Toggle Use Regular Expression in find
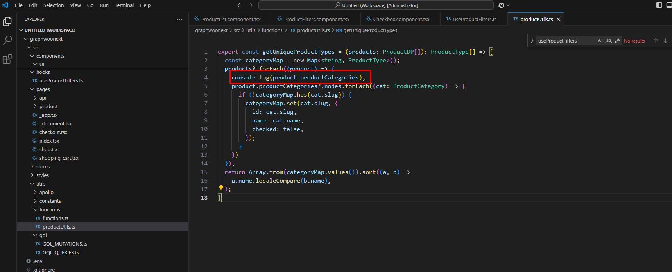This screenshot has width=672, height=272. [x=617, y=41]
